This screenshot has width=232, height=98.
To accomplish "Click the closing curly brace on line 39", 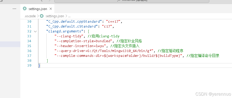I will pos(39,66).
